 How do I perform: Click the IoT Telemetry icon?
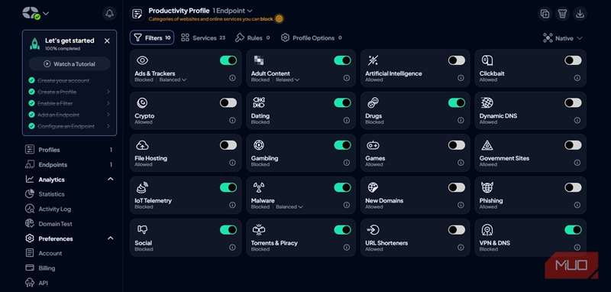[x=142, y=187]
